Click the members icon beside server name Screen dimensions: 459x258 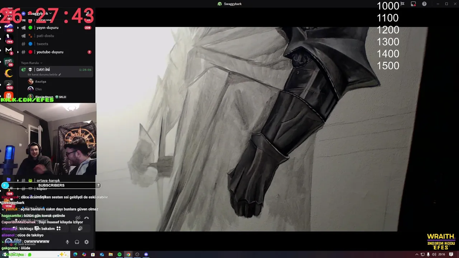88,14
